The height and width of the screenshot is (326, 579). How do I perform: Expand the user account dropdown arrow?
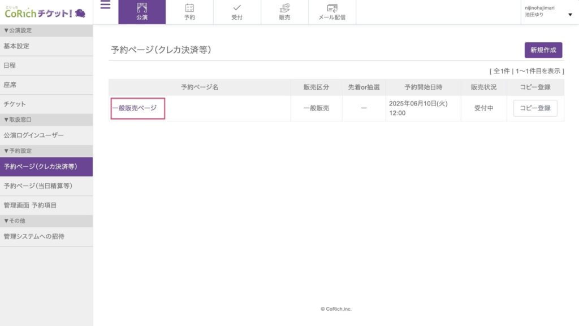(569, 15)
